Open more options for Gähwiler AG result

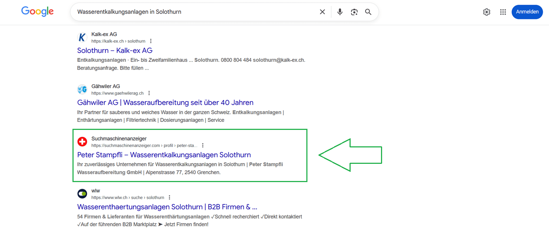[149, 93]
